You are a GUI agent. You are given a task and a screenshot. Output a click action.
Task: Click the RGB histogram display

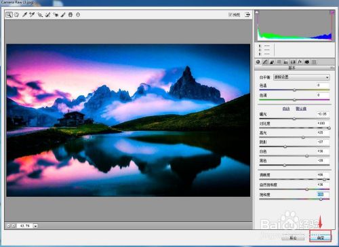click(x=295, y=26)
